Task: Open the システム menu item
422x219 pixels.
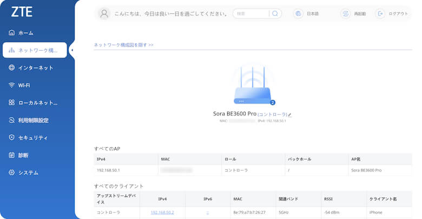Action: [28, 173]
